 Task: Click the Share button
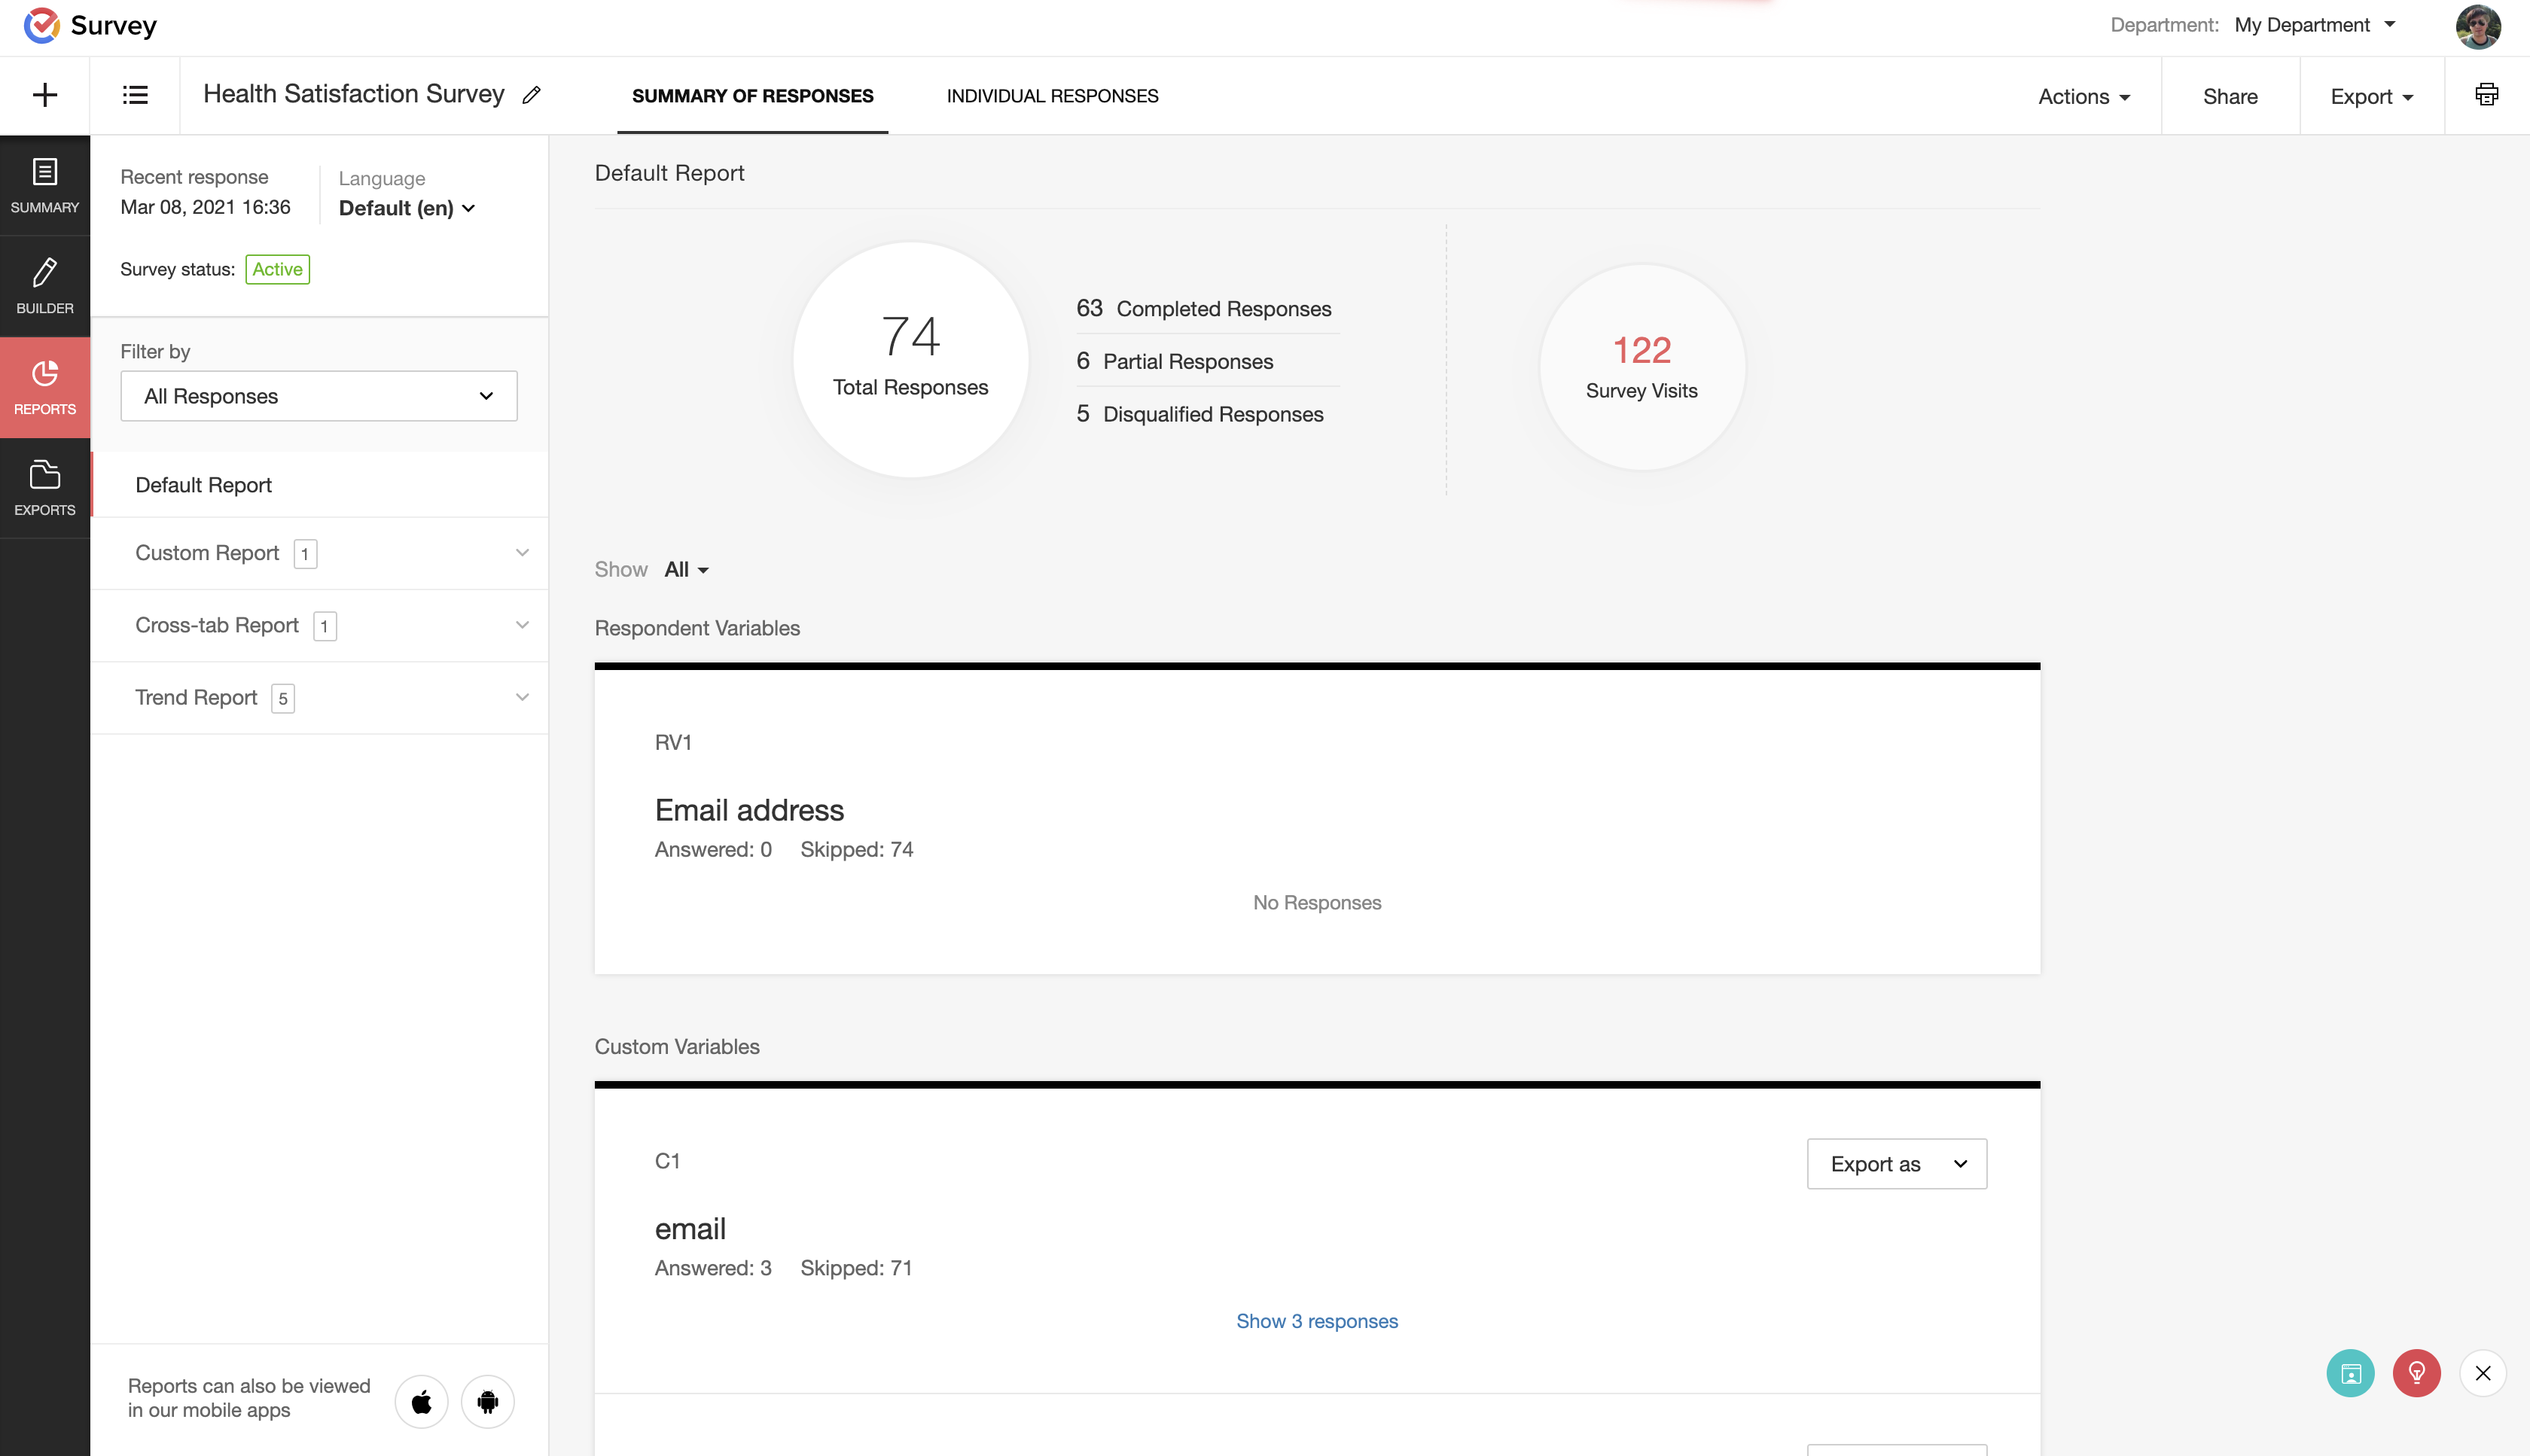coord(2230,97)
